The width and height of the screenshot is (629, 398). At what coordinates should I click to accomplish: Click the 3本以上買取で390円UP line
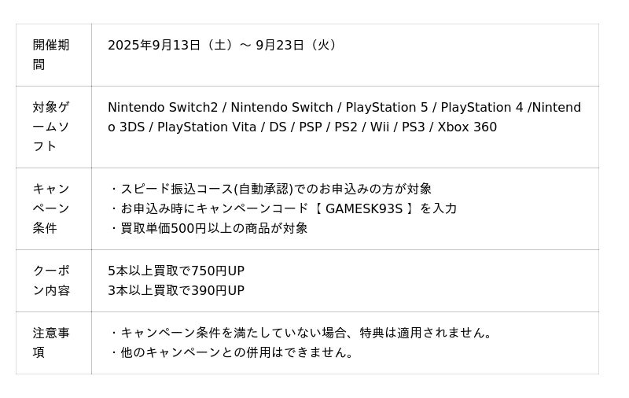[x=176, y=291]
